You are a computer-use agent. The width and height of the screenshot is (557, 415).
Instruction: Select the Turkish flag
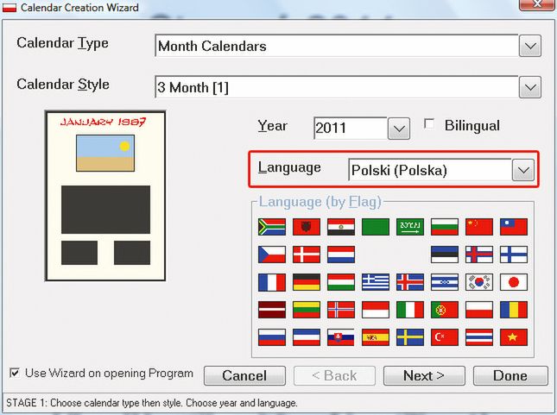tap(445, 337)
